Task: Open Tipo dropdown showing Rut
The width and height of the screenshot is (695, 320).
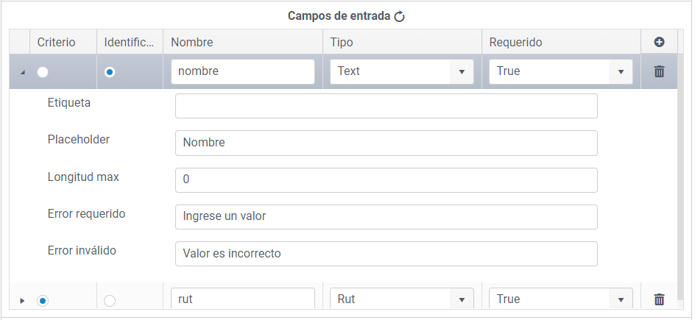Action: (x=402, y=299)
